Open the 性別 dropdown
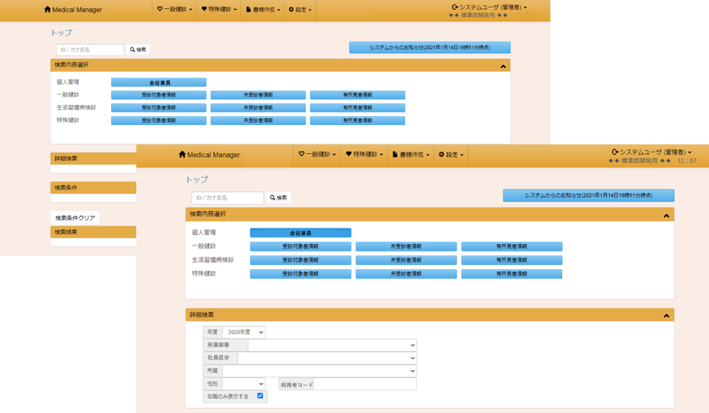Viewport: 709px width, 413px height. tap(244, 384)
